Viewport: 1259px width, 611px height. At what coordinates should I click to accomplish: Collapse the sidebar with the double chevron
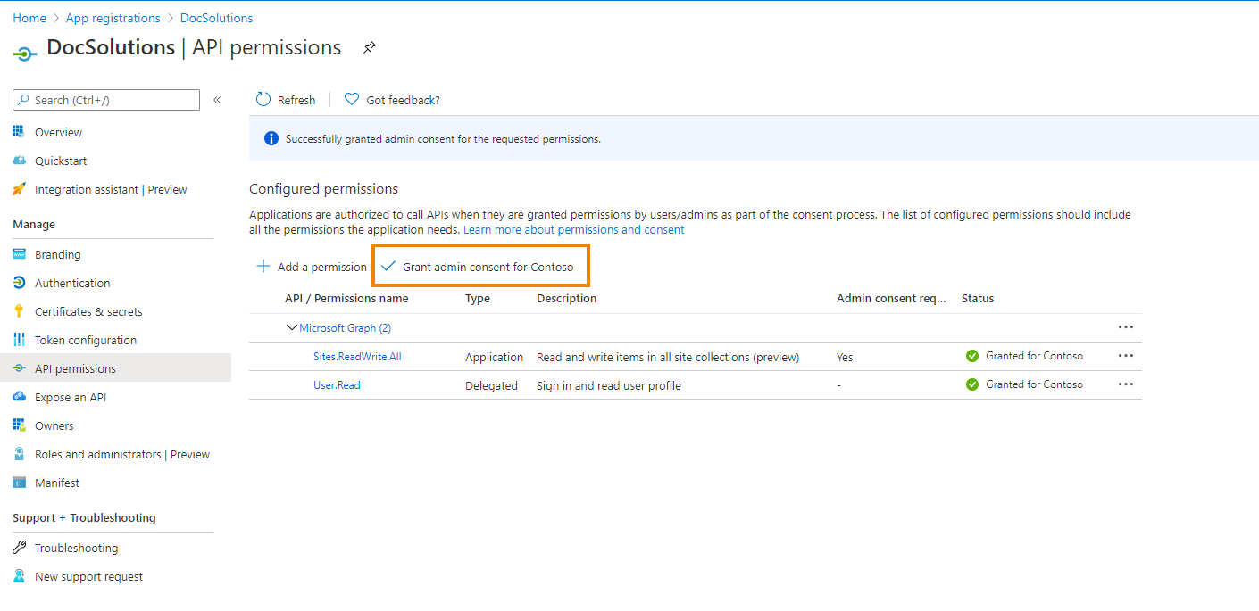coord(217,100)
